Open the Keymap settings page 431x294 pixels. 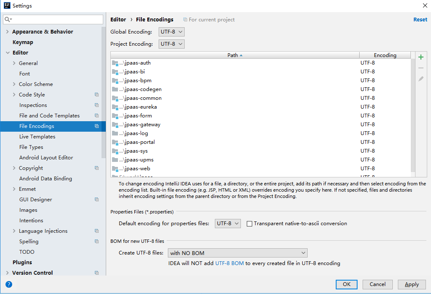tap(23, 42)
